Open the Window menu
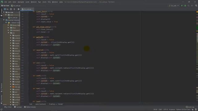 click(55, 2)
